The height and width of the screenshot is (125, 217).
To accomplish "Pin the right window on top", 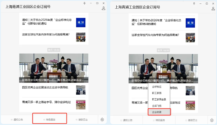I will click(194, 3).
